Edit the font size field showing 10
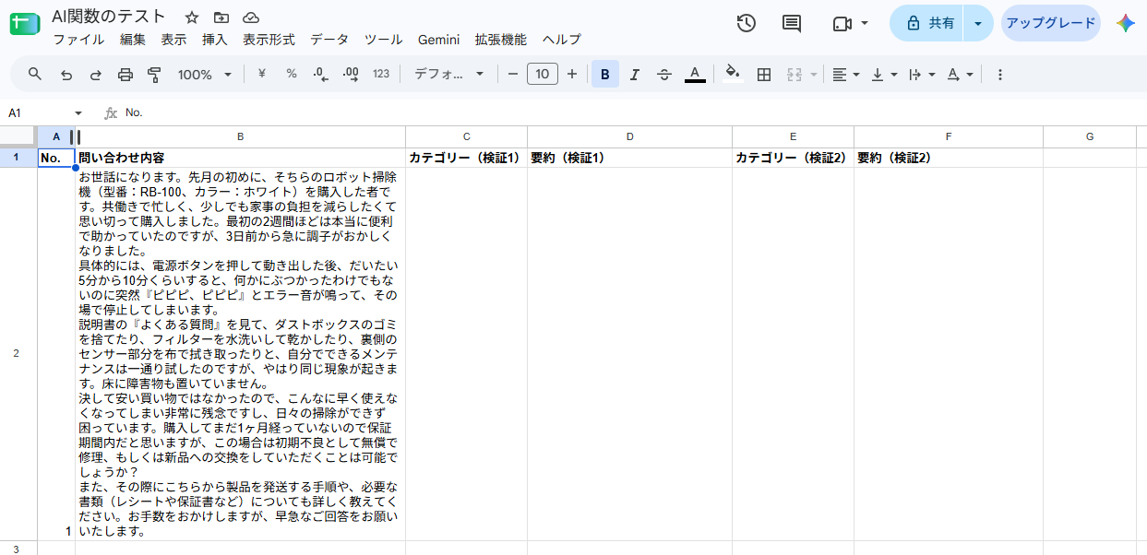The width and height of the screenshot is (1147, 555). 543,74
